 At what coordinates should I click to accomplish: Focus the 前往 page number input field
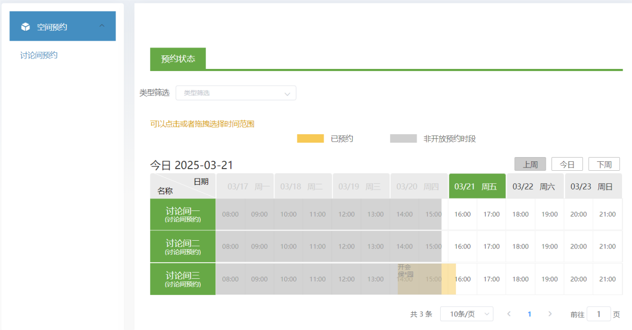(599, 314)
